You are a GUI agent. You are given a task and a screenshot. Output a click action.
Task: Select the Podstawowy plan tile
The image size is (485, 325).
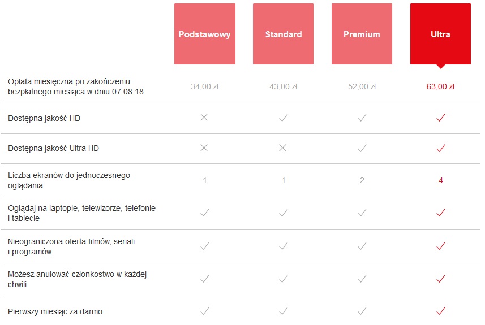tap(204, 34)
